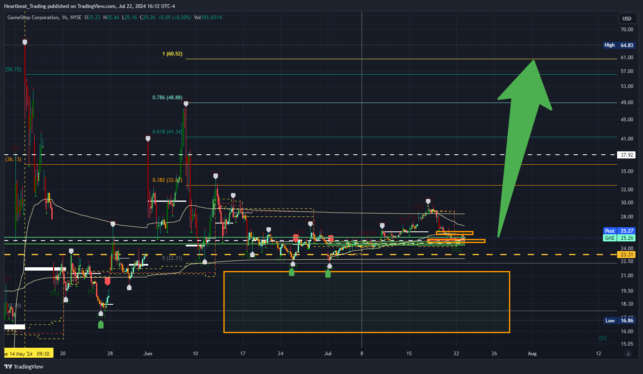The height and width of the screenshot is (374, 643).
Task: Click the (56.15) green level label
Action: tap(13, 69)
